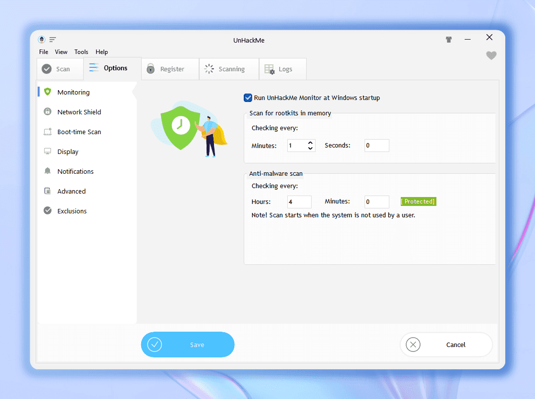This screenshot has height=399, width=535.
Task: Close the UnHackMe window
Action: click(489, 37)
